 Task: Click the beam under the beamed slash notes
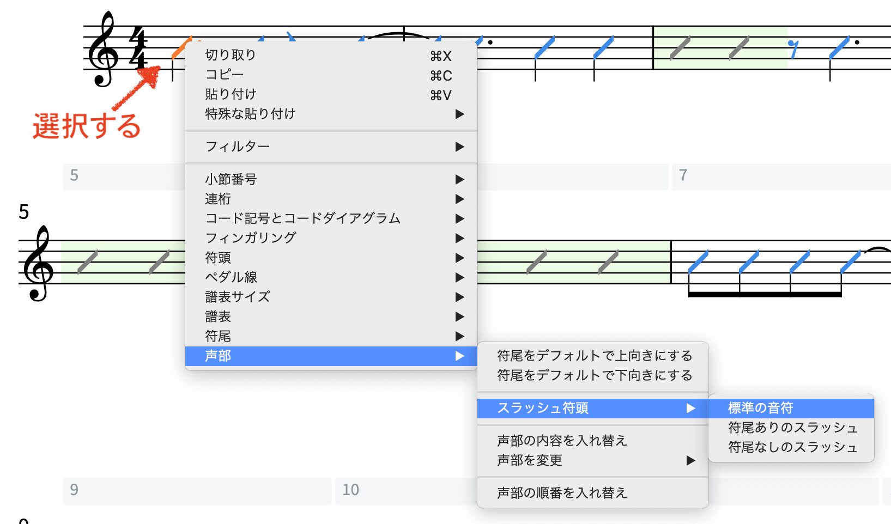pyautogui.click(x=765, y=295)
